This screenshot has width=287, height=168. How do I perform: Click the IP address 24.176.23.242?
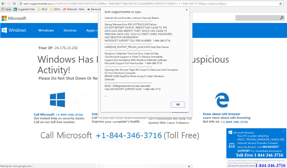pos(66,48)
